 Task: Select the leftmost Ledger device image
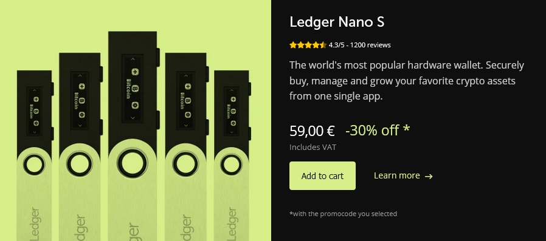point(35,155)
